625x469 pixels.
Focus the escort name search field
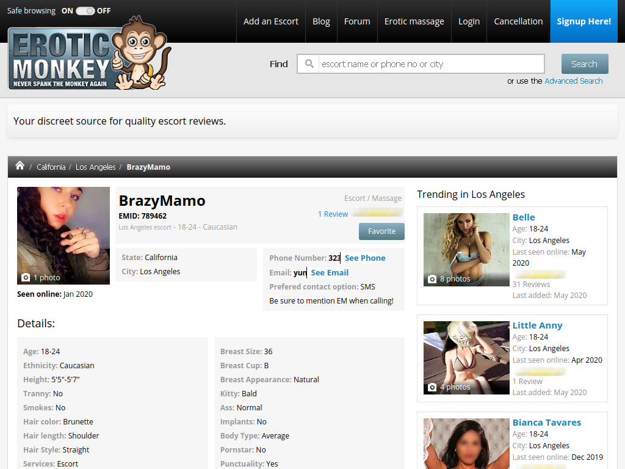click(432, 64)
